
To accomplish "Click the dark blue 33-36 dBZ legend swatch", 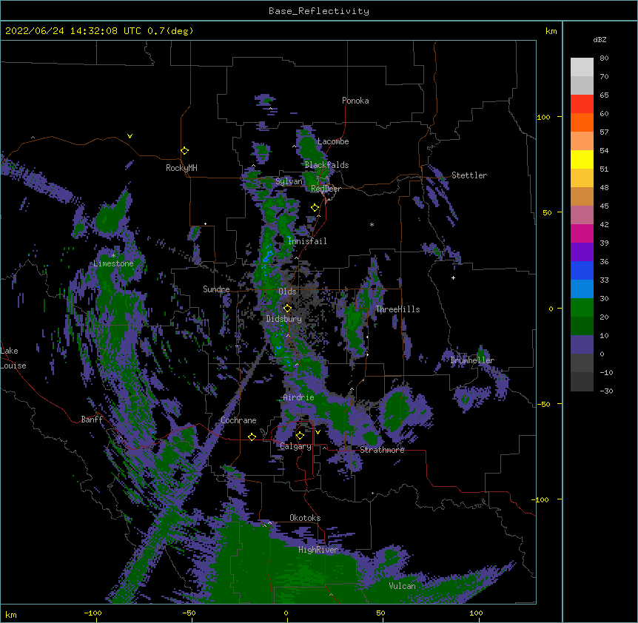I will click(582, 270).
